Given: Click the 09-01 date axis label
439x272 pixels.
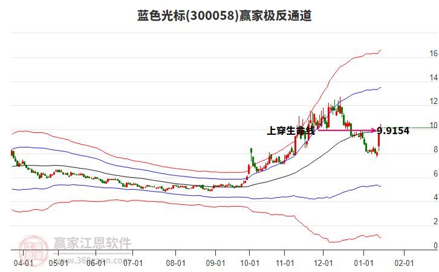Looking at the screenshot, I should coord(216,263).
